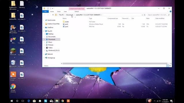Open the Mail app from taskbar
The image size is (184, 103).
click(x=51, y=101)
